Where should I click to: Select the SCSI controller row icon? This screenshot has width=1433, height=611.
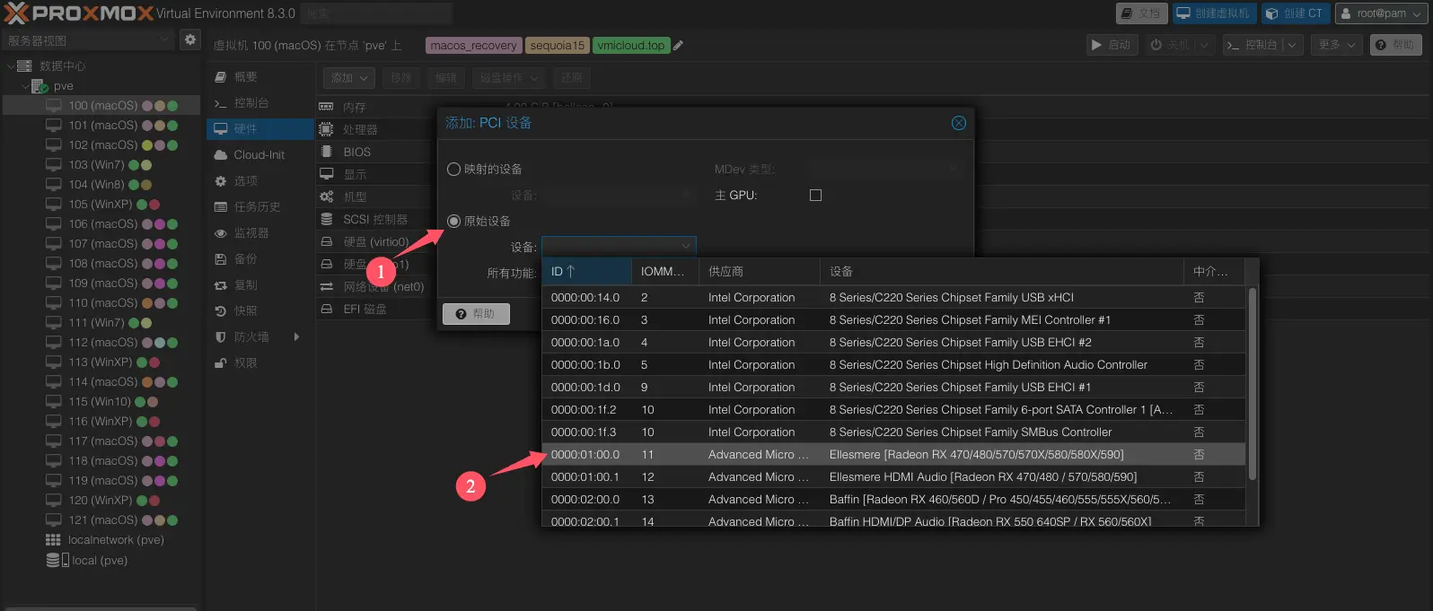point(326,219)
